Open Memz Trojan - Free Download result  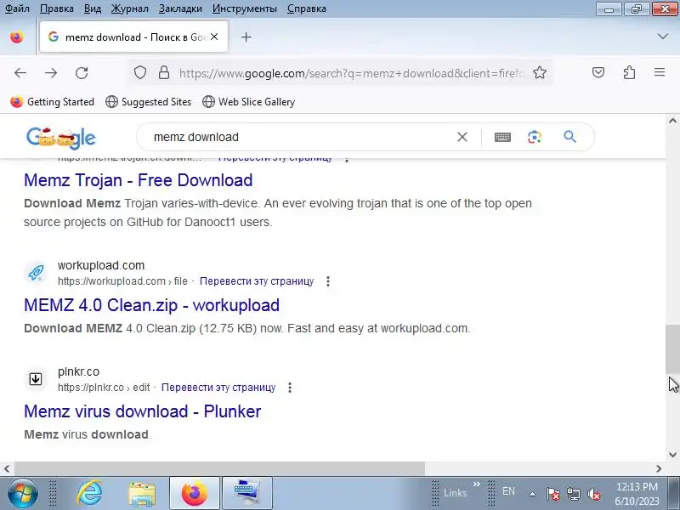click(139, 180)
